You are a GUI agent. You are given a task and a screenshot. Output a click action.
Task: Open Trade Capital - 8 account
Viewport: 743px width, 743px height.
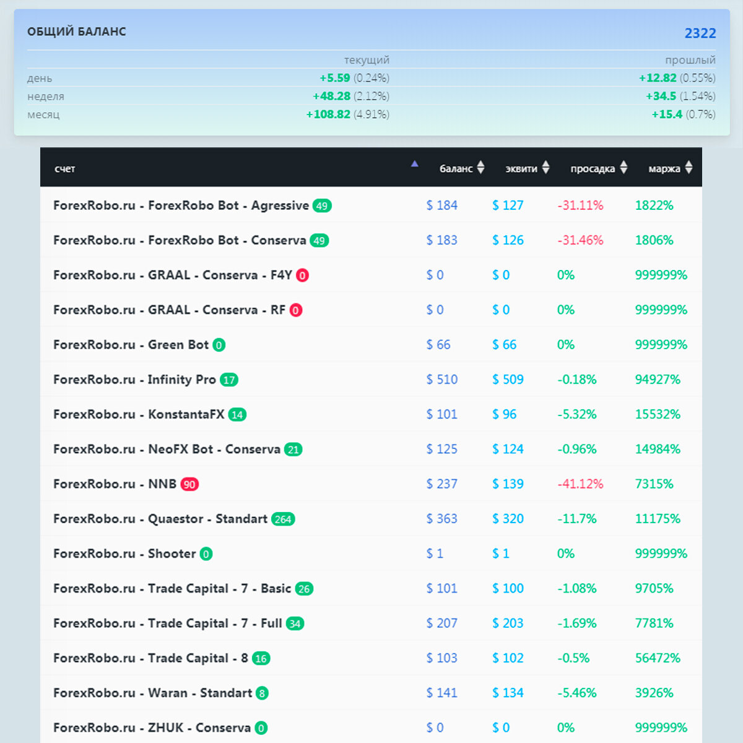pos(151,658)
